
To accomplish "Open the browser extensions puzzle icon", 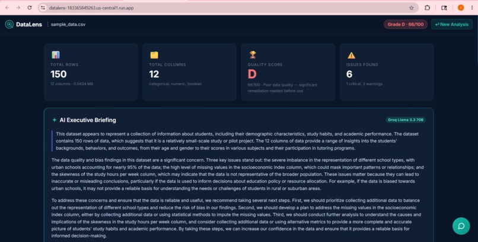I will 427,8.
